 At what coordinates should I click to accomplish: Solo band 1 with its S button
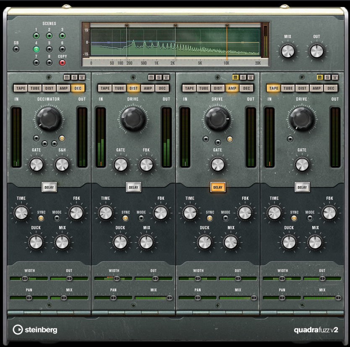coord(74,77)
